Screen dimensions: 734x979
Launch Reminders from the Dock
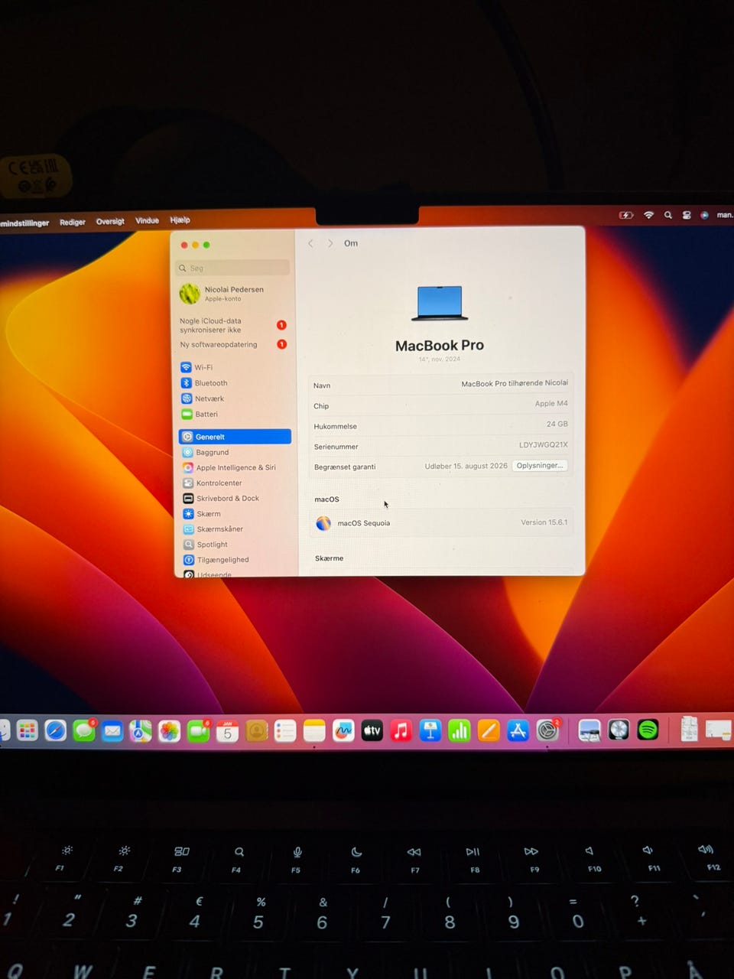(x=285, y=731)
